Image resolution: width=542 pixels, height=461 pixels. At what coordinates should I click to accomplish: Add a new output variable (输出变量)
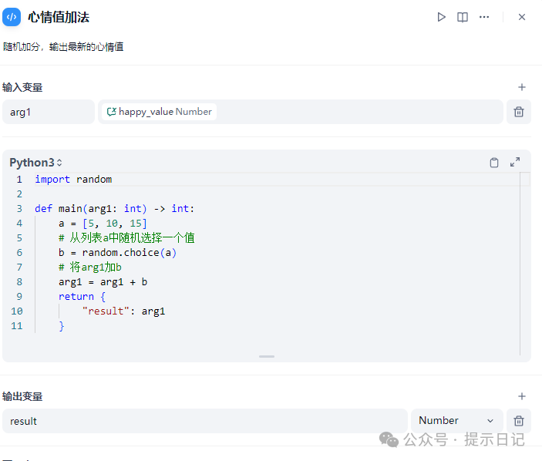(x=522, y=396)
